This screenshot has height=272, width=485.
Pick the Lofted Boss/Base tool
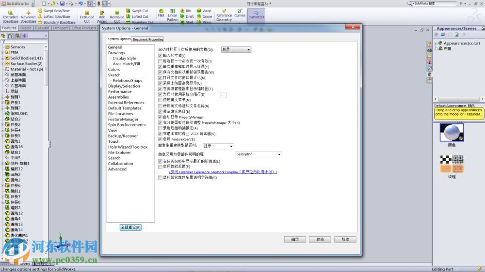[54, 16]
